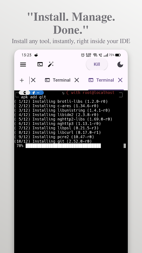Click the terminal cursor block

[x=125, y=146]
